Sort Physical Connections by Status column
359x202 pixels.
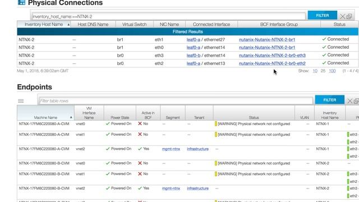(x=339, y=24)
